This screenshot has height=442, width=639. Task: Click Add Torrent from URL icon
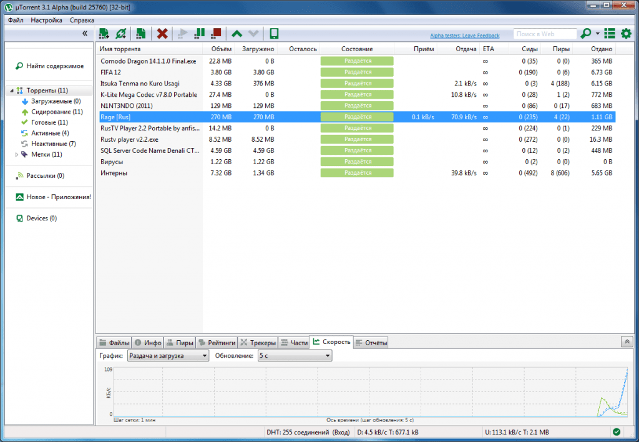click(x=121, y=34)
